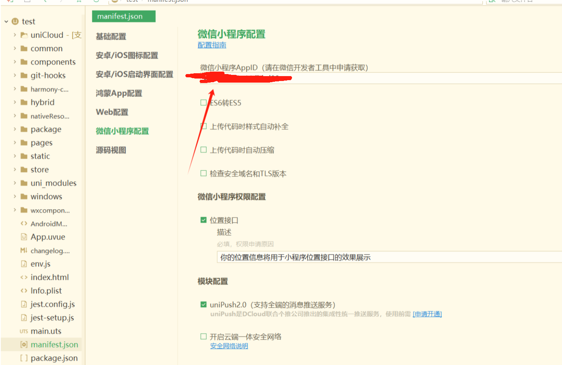Expand the common folder chevron
This screenshot has height=365, width=562.
(15, 48)
